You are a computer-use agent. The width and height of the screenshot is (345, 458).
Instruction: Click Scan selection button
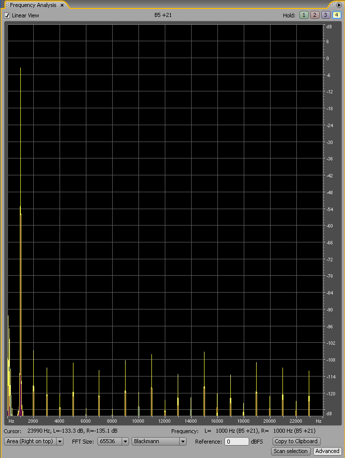pos(290,451)
